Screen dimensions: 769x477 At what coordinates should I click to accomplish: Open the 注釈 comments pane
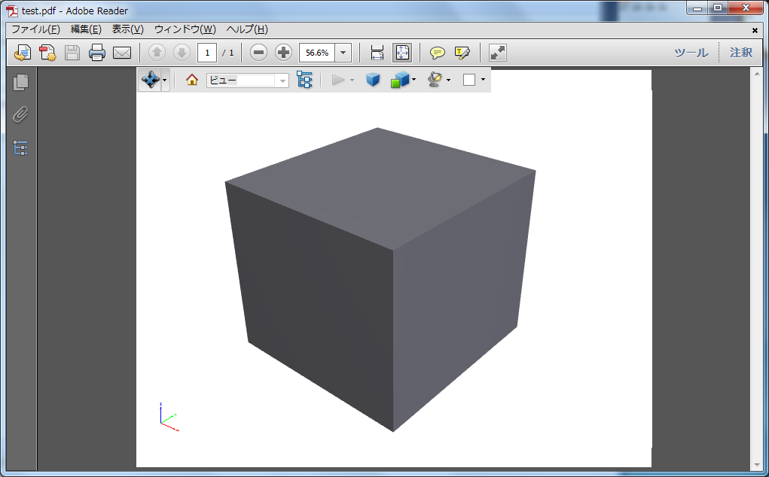(x=741, y=53)
